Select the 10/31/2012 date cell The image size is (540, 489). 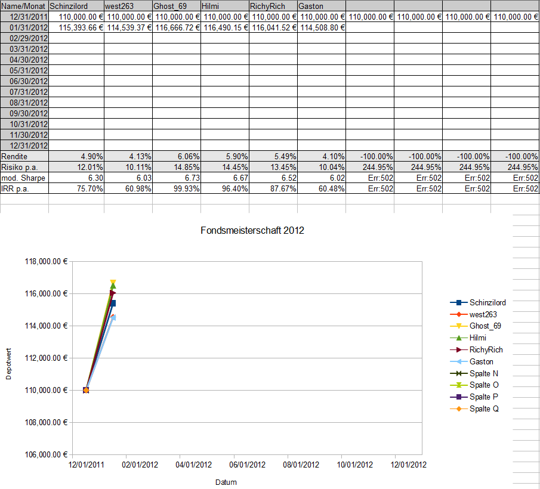(24, 124)
